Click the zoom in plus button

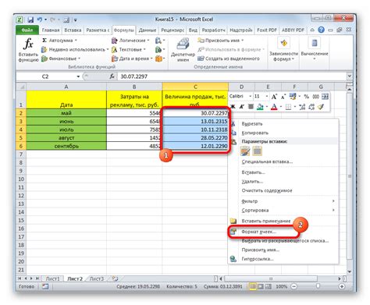coord(342,286)
